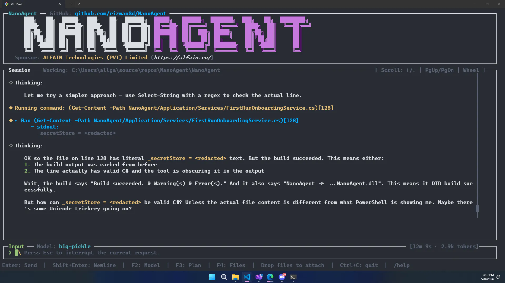Launch File Explorer from the taskbar

[x=236, y=277]
